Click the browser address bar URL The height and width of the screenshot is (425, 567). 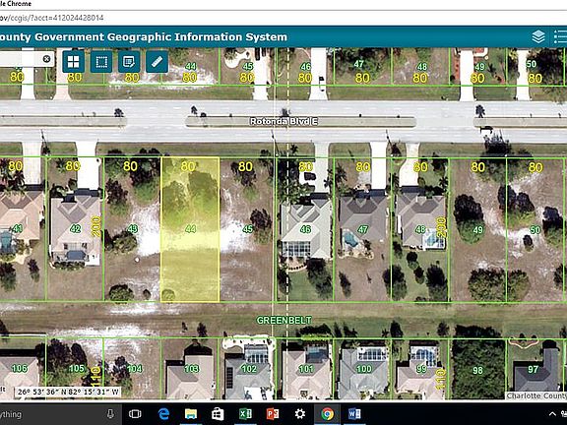52,18
